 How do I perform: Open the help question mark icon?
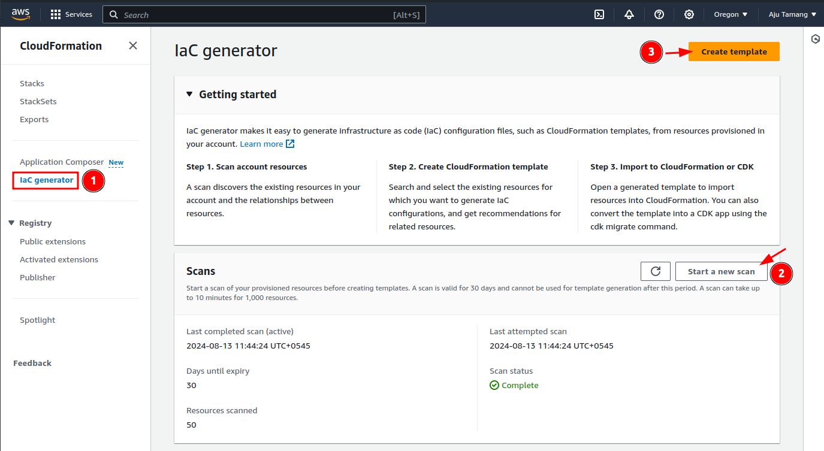[x=659, y=14]
